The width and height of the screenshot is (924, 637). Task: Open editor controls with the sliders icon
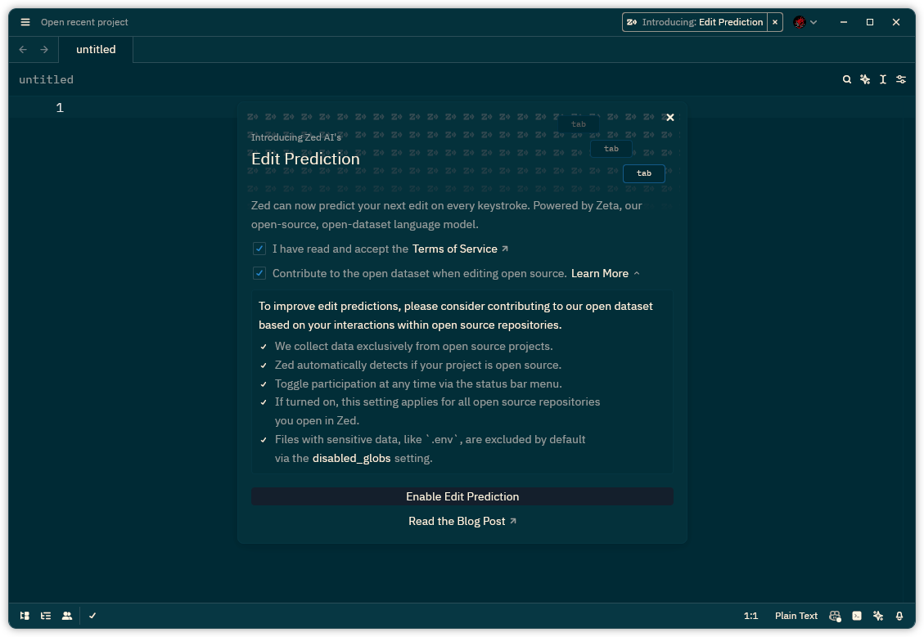tap(901, 79)
